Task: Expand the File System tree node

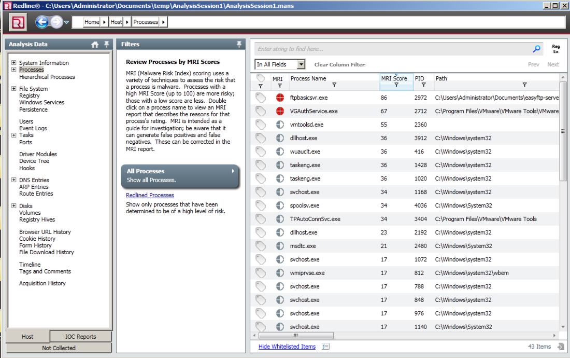Action: [x=14, y=88]
